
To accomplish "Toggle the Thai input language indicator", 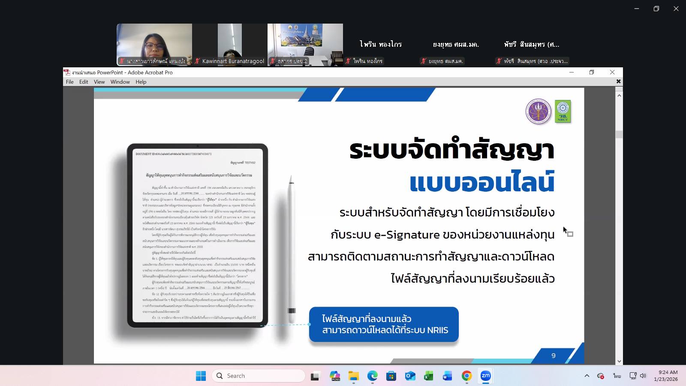I will [617, 376].
